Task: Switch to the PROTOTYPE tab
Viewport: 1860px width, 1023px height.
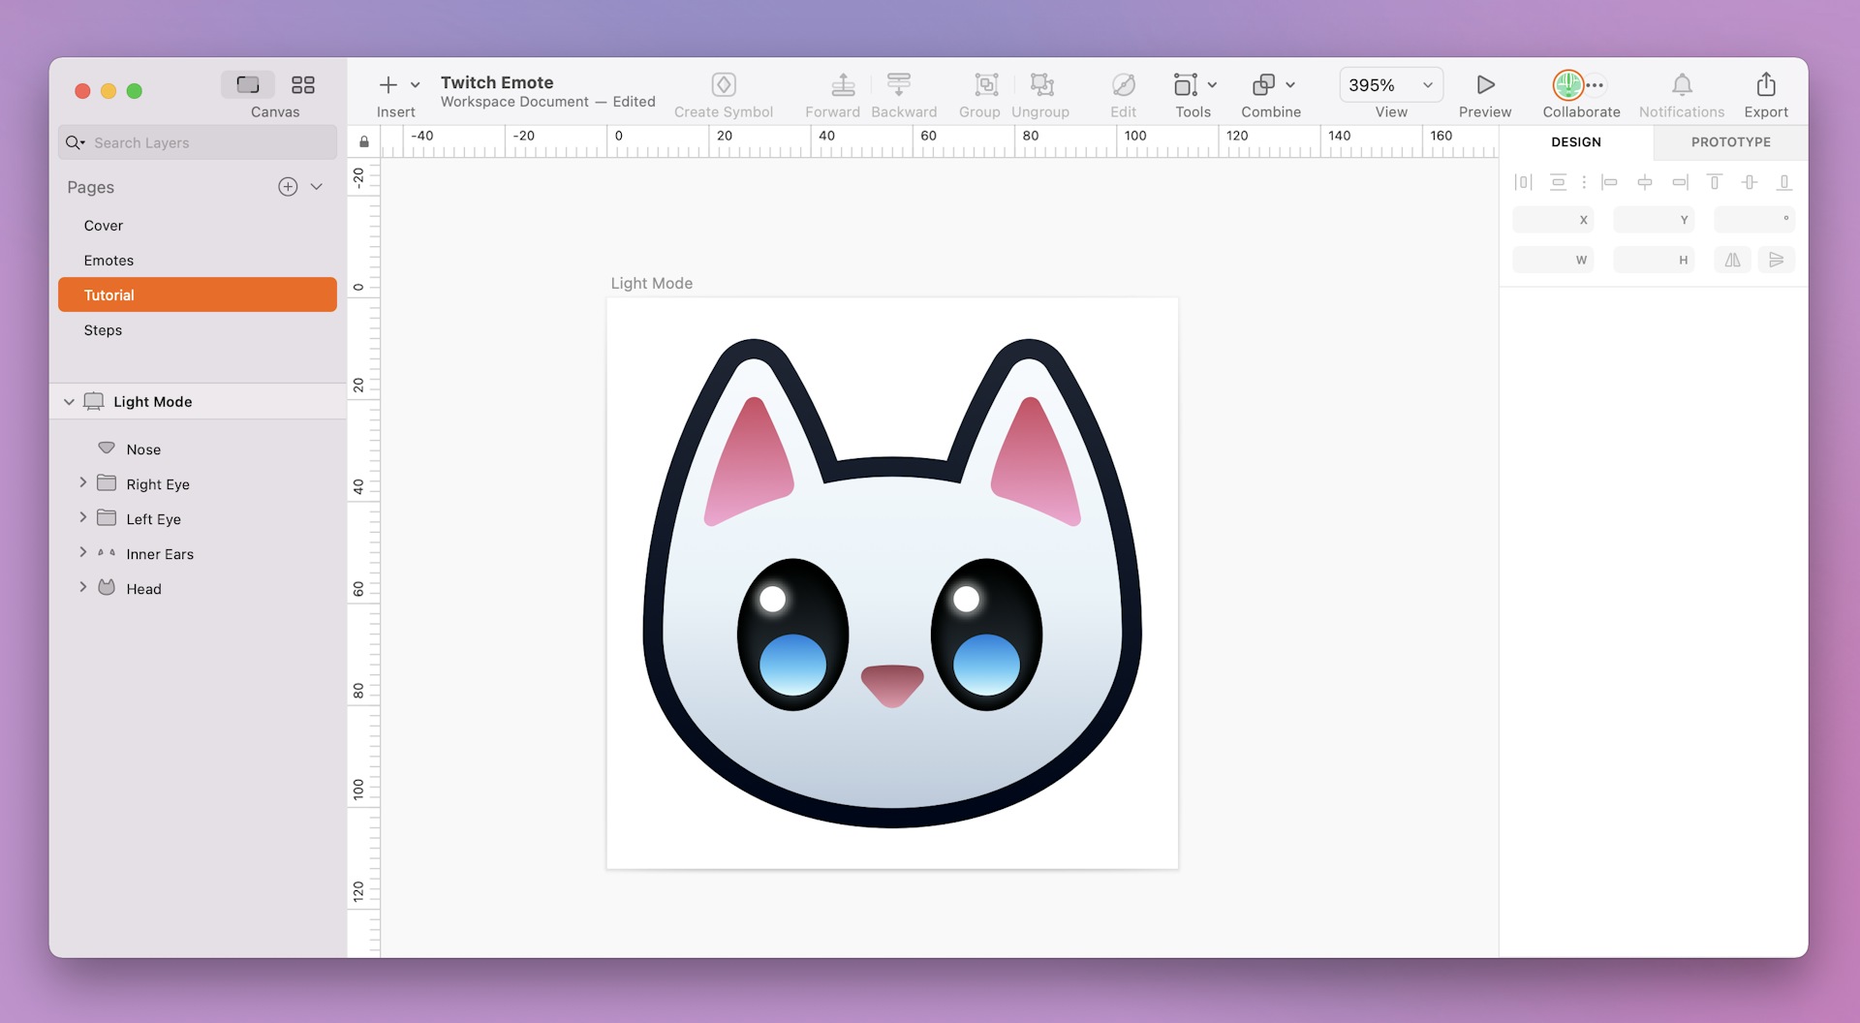Action: click(1729, 141)
